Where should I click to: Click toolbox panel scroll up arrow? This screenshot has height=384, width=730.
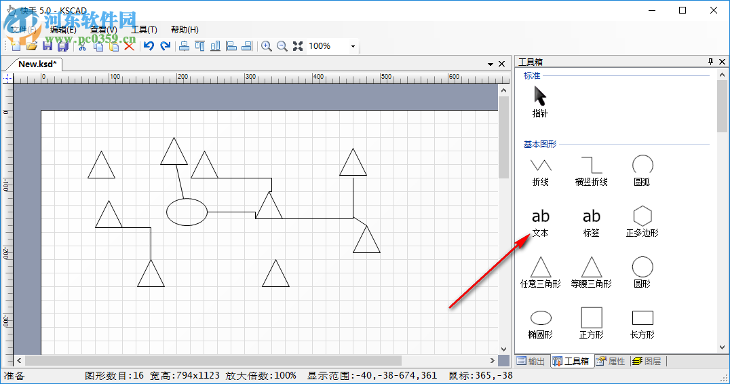click(722, 75)
